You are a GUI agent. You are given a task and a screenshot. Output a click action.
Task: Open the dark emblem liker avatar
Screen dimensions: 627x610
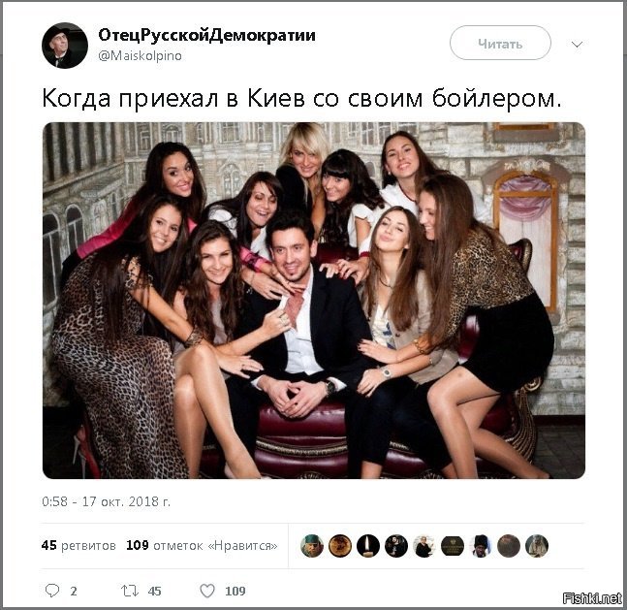coord(453,546)
